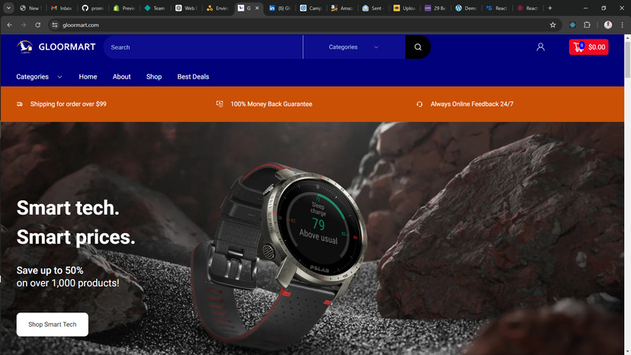Focus the Search input field
631x355 pixels.
[203, 47]
